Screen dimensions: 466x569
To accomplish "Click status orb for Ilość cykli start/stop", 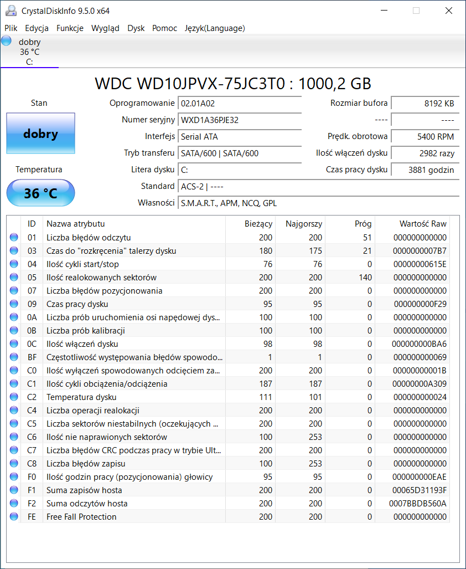I will [x=14, y=264].
